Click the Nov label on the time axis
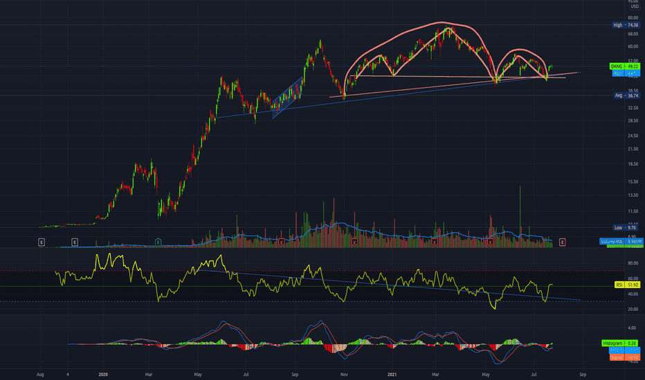The image size is (645, 380). (344, 374)
